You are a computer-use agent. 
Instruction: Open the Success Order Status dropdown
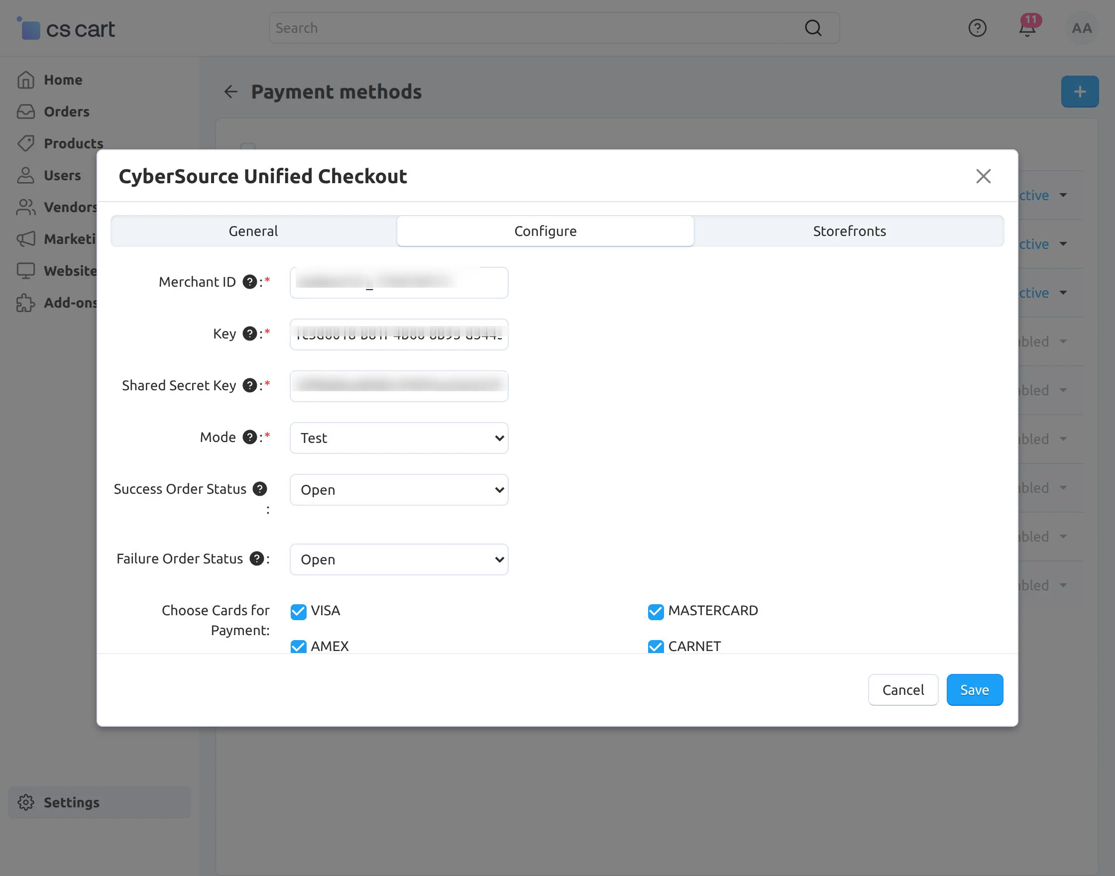(399, 490)
